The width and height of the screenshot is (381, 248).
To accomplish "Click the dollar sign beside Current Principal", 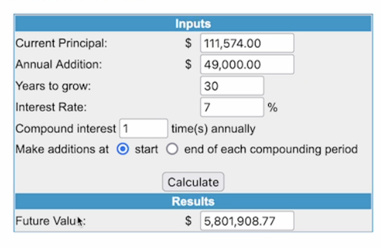I will tap(189, 43).
